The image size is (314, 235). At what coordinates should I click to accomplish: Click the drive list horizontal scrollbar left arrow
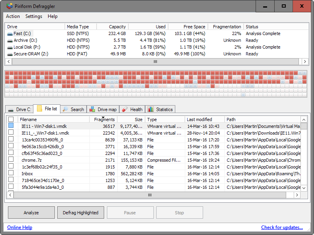point(9,62)
